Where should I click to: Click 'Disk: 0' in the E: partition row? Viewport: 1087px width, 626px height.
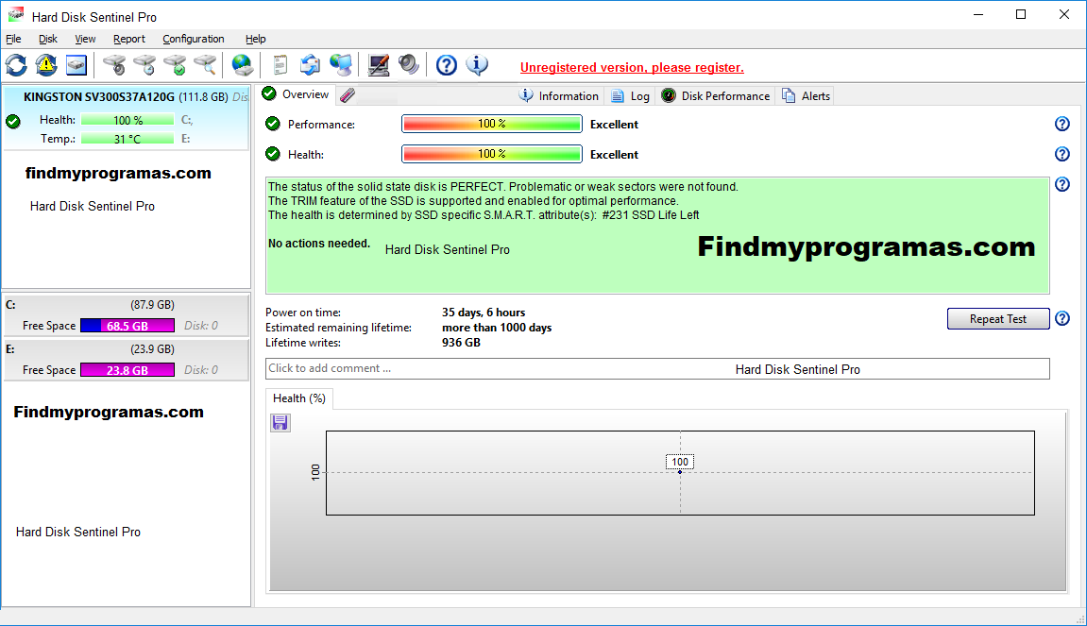tap(201, 369)
